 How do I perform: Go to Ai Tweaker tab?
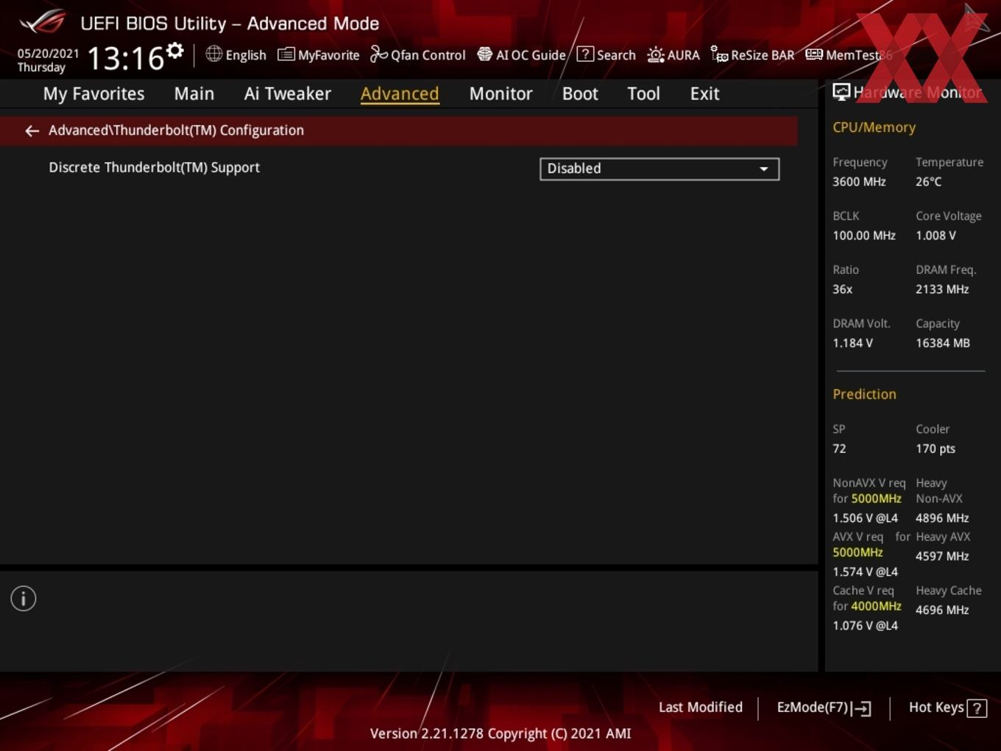(x=288, y=94)
